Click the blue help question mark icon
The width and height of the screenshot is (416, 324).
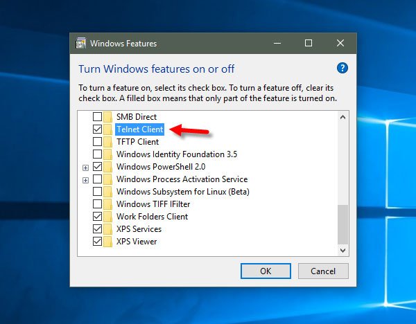pyautogui.click(x=343, y=68)
